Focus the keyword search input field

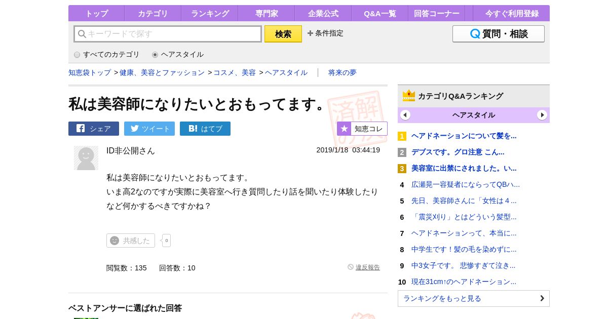(168, 34)
